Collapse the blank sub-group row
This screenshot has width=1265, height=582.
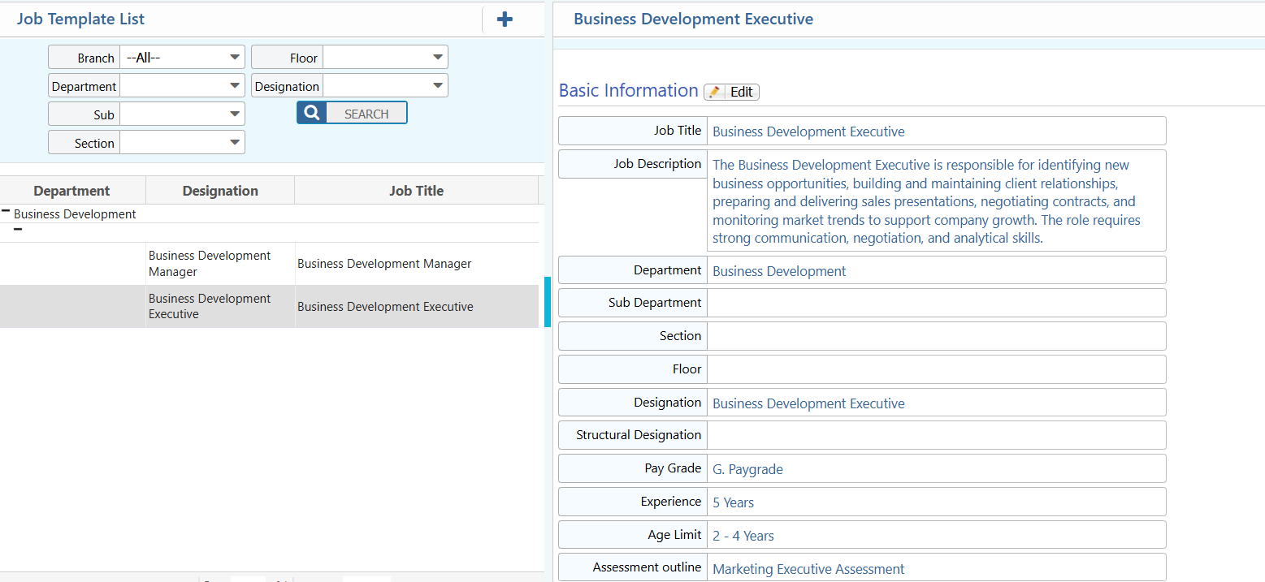point(18,230)
